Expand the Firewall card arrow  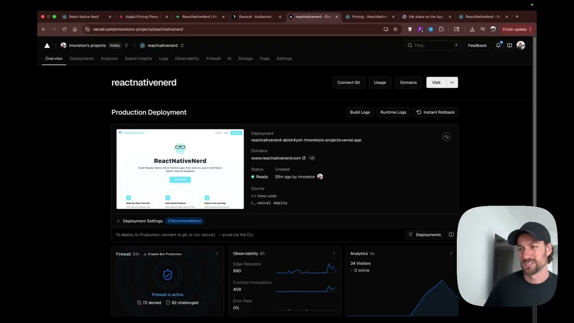(x=217, y=254)
